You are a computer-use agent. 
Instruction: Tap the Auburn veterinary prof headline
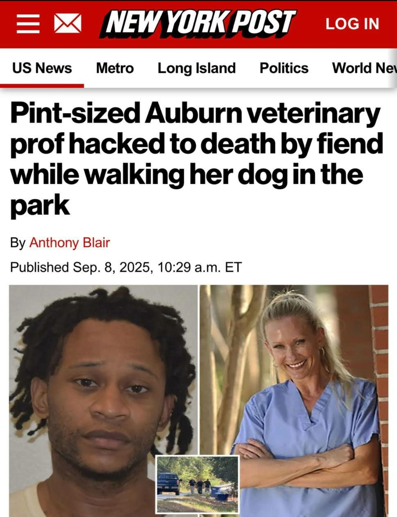[x=197, y=159]
